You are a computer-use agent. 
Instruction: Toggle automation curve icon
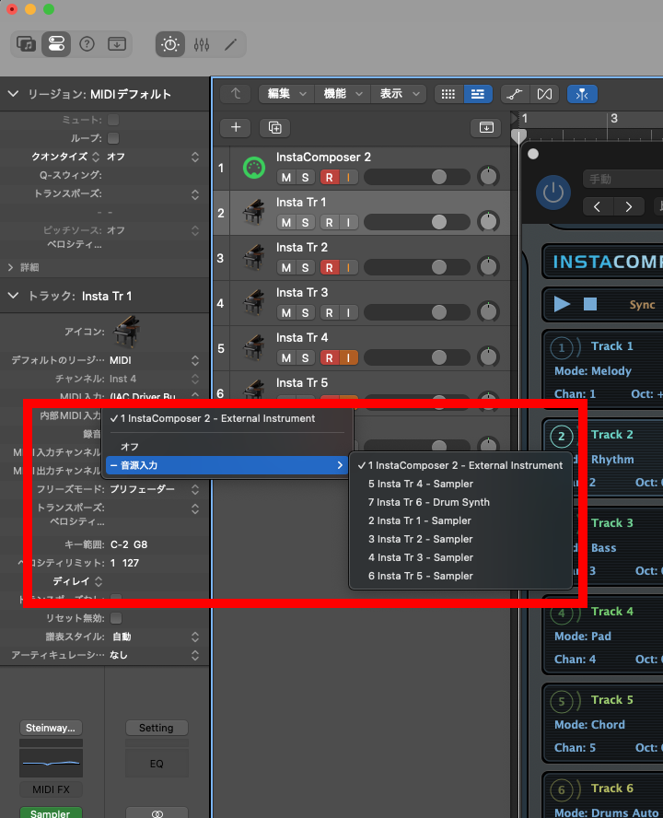[x=515, y=94]
